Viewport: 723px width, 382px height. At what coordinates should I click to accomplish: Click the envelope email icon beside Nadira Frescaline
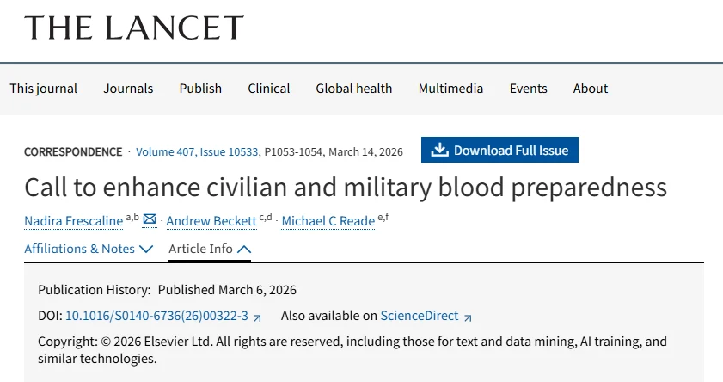[150, 219]
